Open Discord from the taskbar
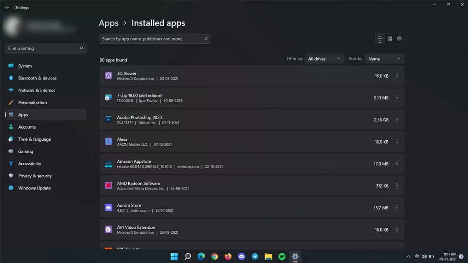 [x=242, y=257]
